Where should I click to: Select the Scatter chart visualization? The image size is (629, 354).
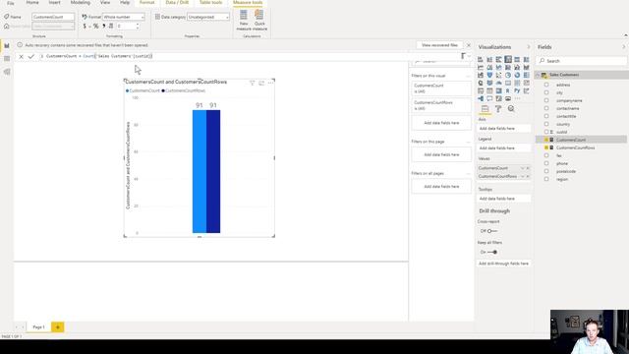(x=498, y=75)
